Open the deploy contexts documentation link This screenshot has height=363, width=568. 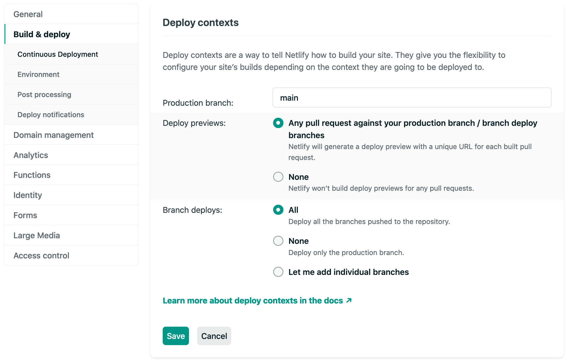coord(252,300)
